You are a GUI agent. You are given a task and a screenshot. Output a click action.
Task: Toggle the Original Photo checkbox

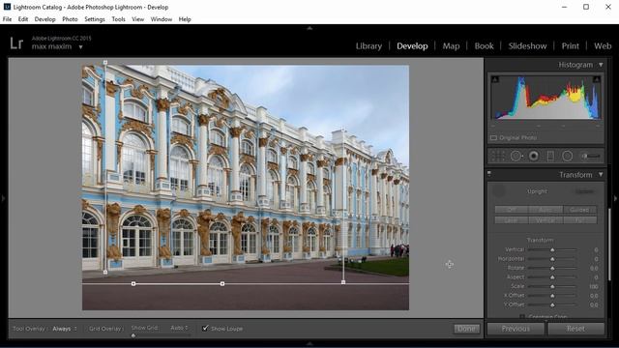pyautogui.click(x=493, y=137)
